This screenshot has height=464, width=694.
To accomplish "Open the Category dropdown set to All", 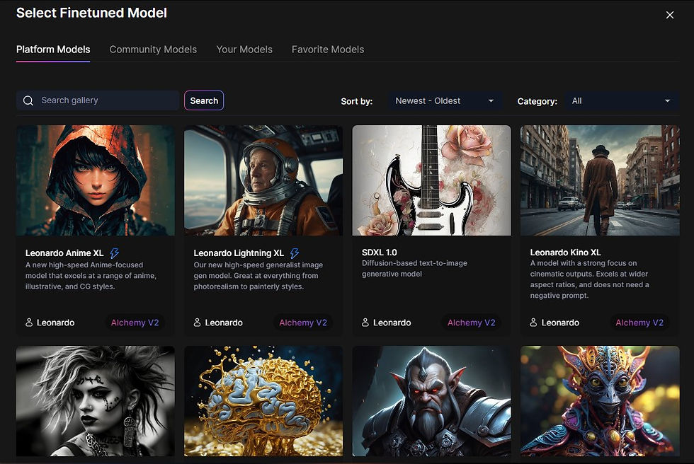I will pos(621,100).
